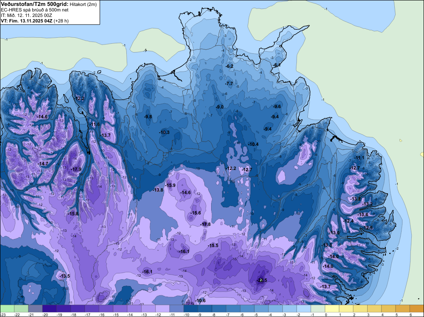Click the -15.6 temperature label
The width and height of the screenshot is (424, 317).
195,213
